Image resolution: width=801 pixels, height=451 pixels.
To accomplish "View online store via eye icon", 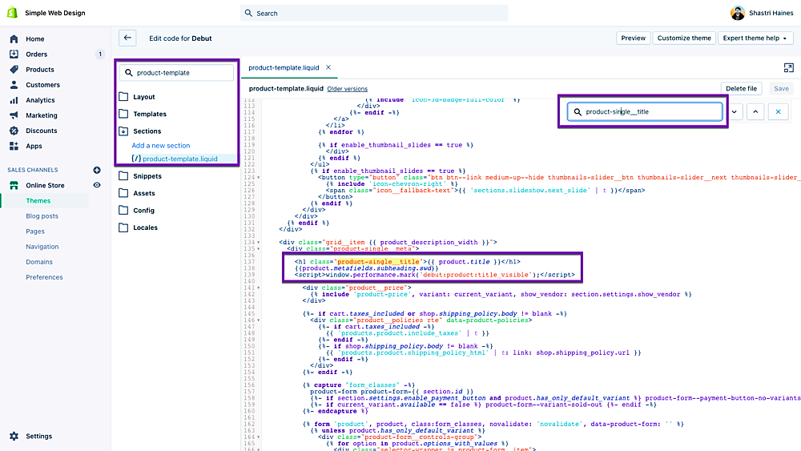I will pyautogui.click(x=97, y=185).
